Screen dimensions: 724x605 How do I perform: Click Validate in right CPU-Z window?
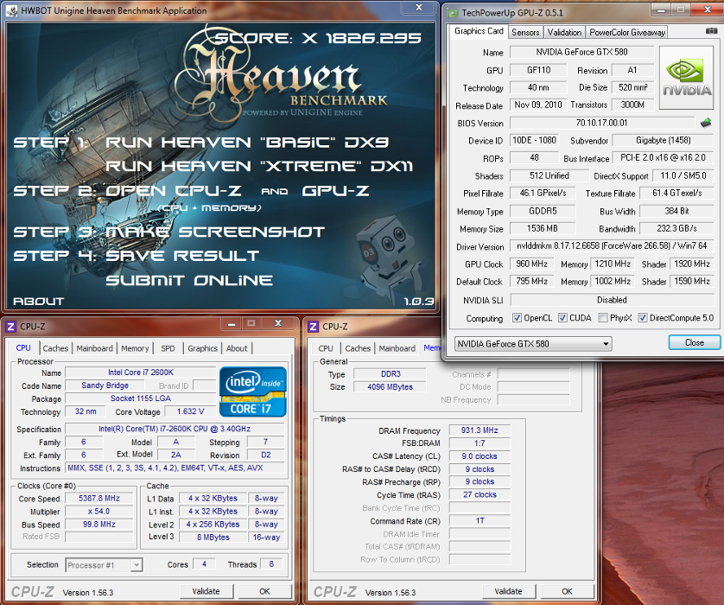[508, 591]
